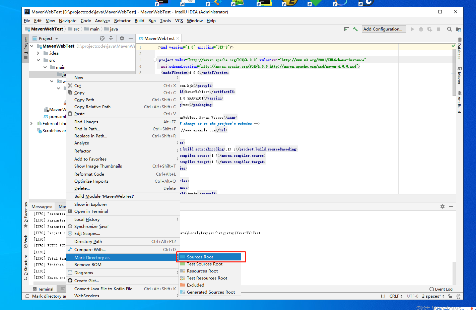Select Find Usages in context menu
Viewport: 476px width, 310px height.
pyautogui.click(x=123, y=122)
